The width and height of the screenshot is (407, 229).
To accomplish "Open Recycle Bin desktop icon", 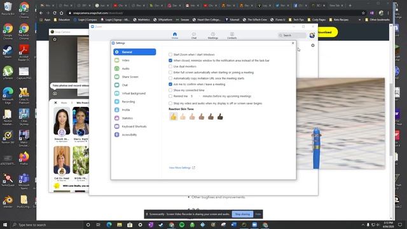I will (x=8, y=8).
